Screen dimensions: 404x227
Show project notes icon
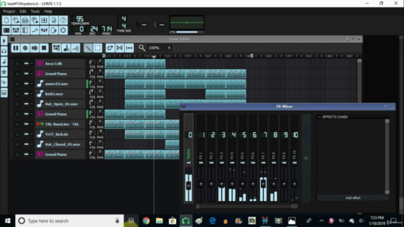(54, 30)
